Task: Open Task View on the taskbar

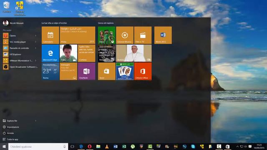Action: tap(72, 146)
